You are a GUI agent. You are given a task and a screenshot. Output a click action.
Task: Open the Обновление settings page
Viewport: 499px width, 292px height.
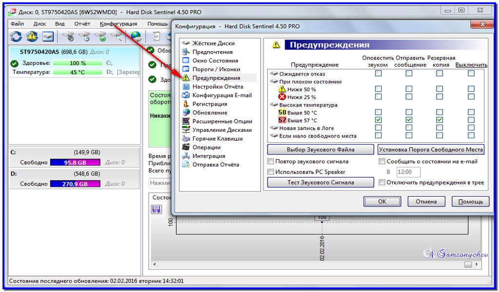coord(210,112)
